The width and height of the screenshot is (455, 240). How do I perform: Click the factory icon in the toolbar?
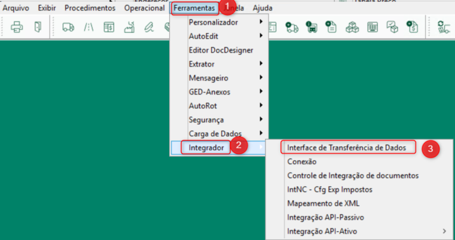pyautogui.click(x=129, y=27)
